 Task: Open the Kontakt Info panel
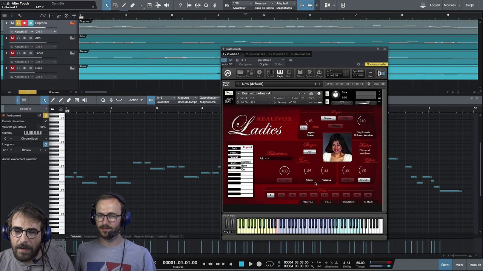point(259,73)
